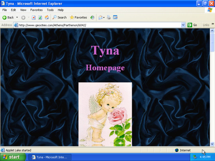Click the vertical scrollbar thumb
Screen dimensions: 215x161
point(212,43)
